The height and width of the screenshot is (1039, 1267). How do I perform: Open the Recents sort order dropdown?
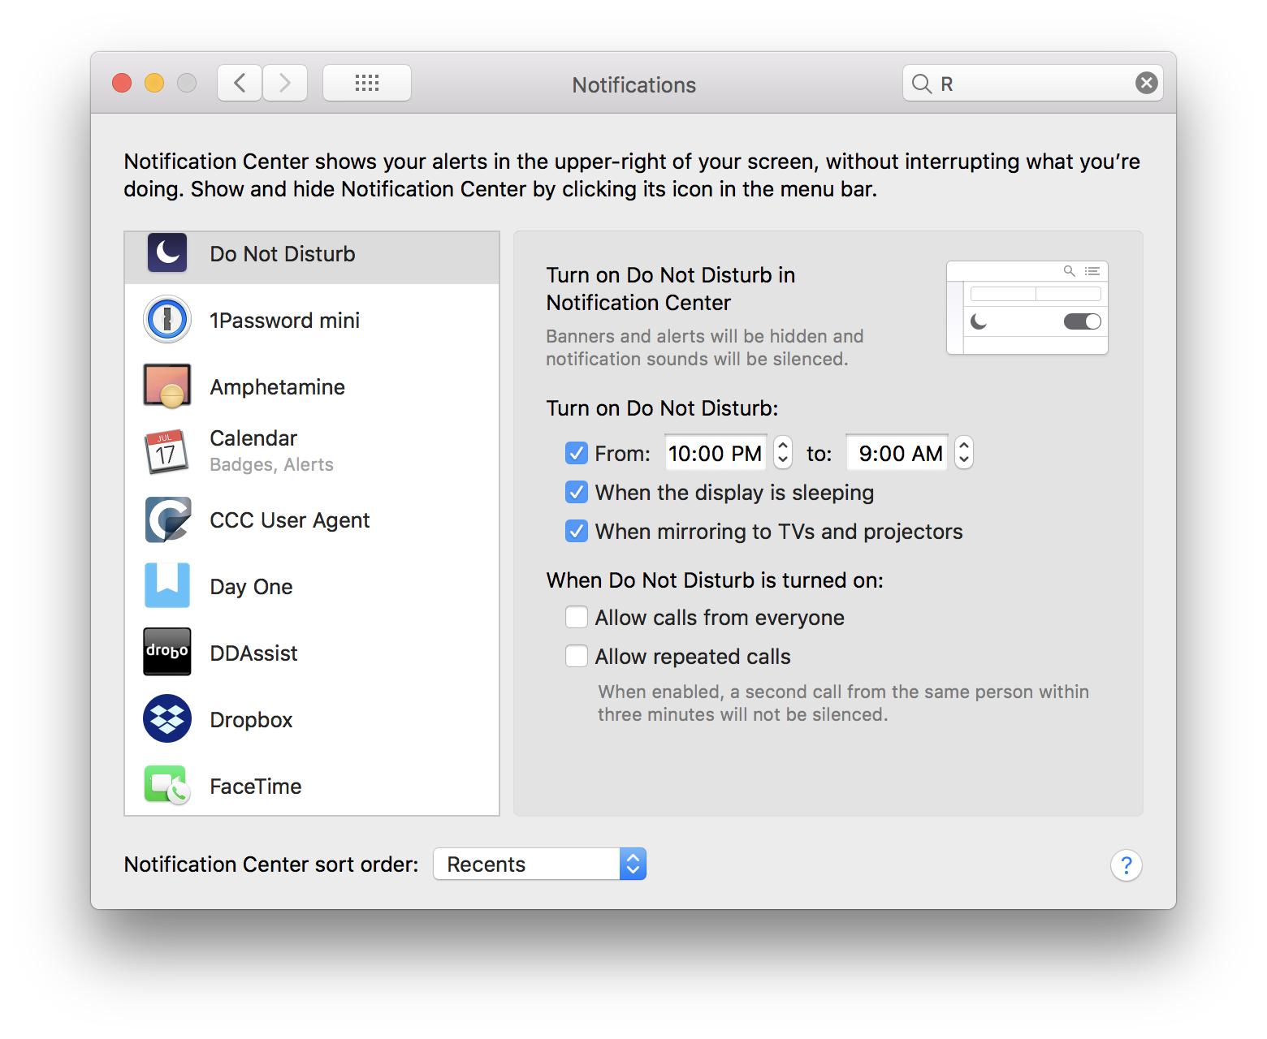tap(540, 864)
